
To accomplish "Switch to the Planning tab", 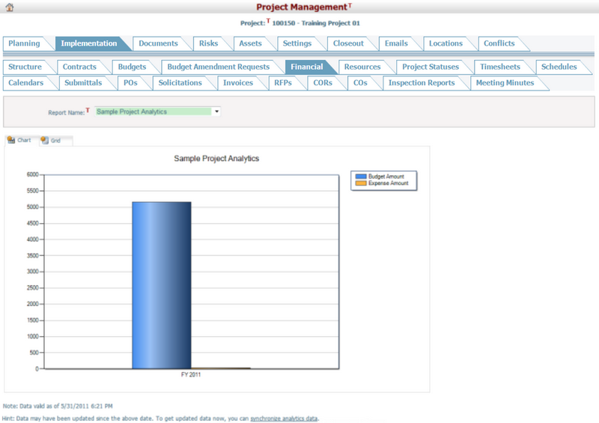I will coord(24,43).
